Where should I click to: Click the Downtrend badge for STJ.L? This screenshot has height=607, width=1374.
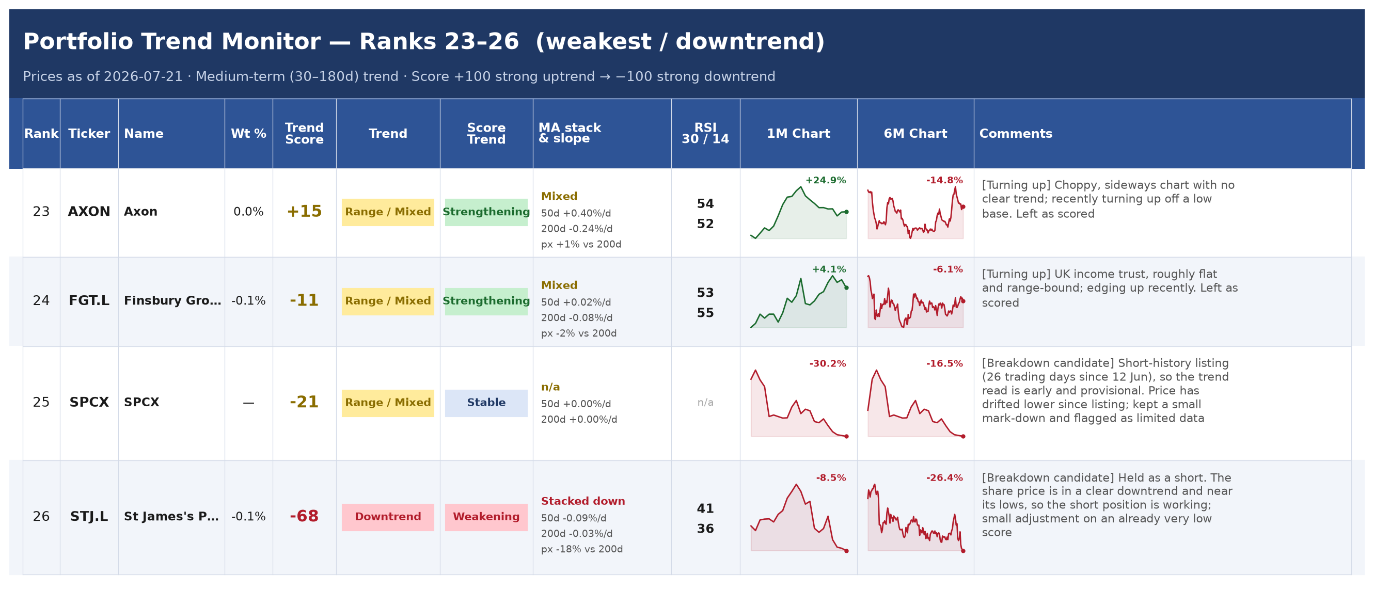coord(388,517)
